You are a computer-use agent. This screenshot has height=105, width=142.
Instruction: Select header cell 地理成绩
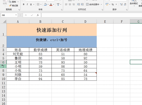point(85,50)
